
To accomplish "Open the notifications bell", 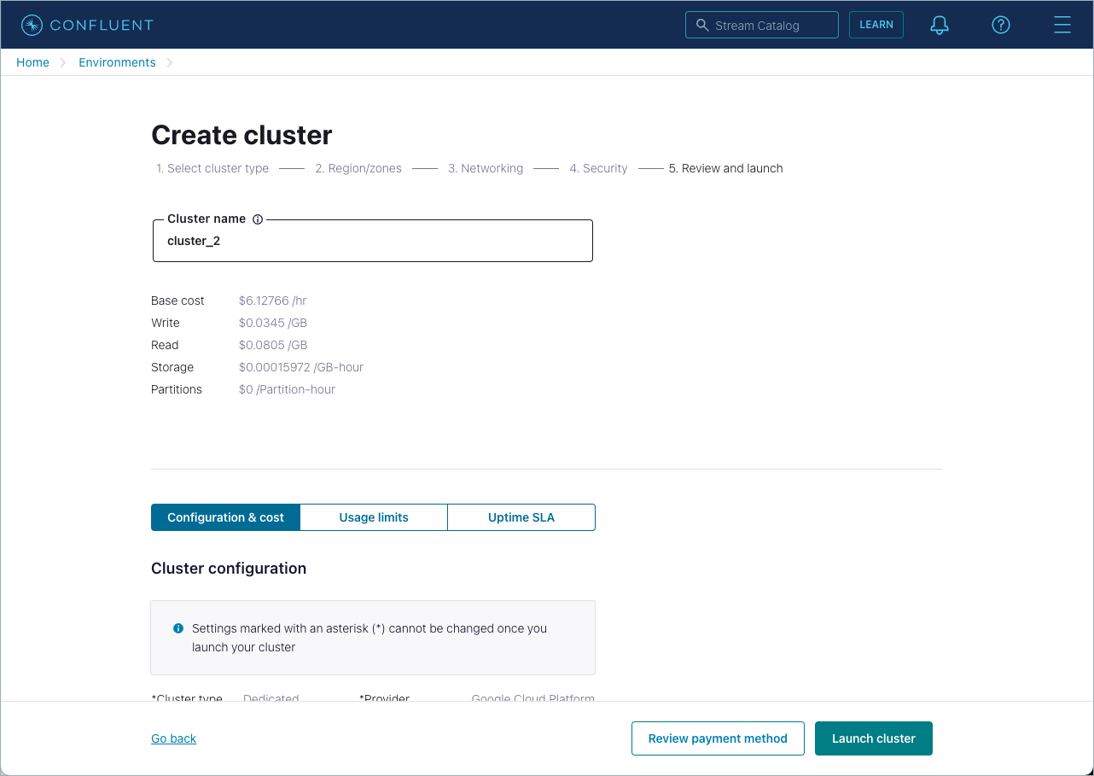I will pos(939,25).
